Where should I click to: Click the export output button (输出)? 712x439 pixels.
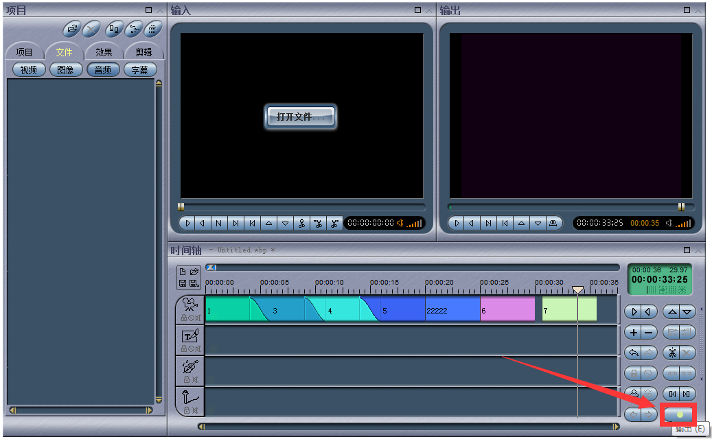[x=678, y=414]
